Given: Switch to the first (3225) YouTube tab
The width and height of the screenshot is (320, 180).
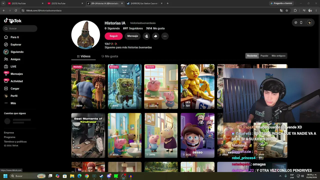Looking at the screenshot, I should click(26, 3).
